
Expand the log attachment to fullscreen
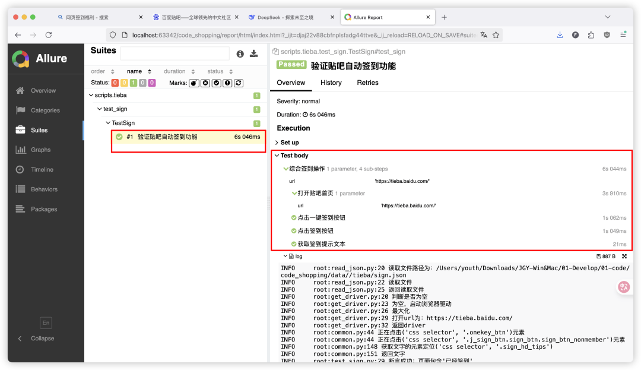tap(624, 257)
